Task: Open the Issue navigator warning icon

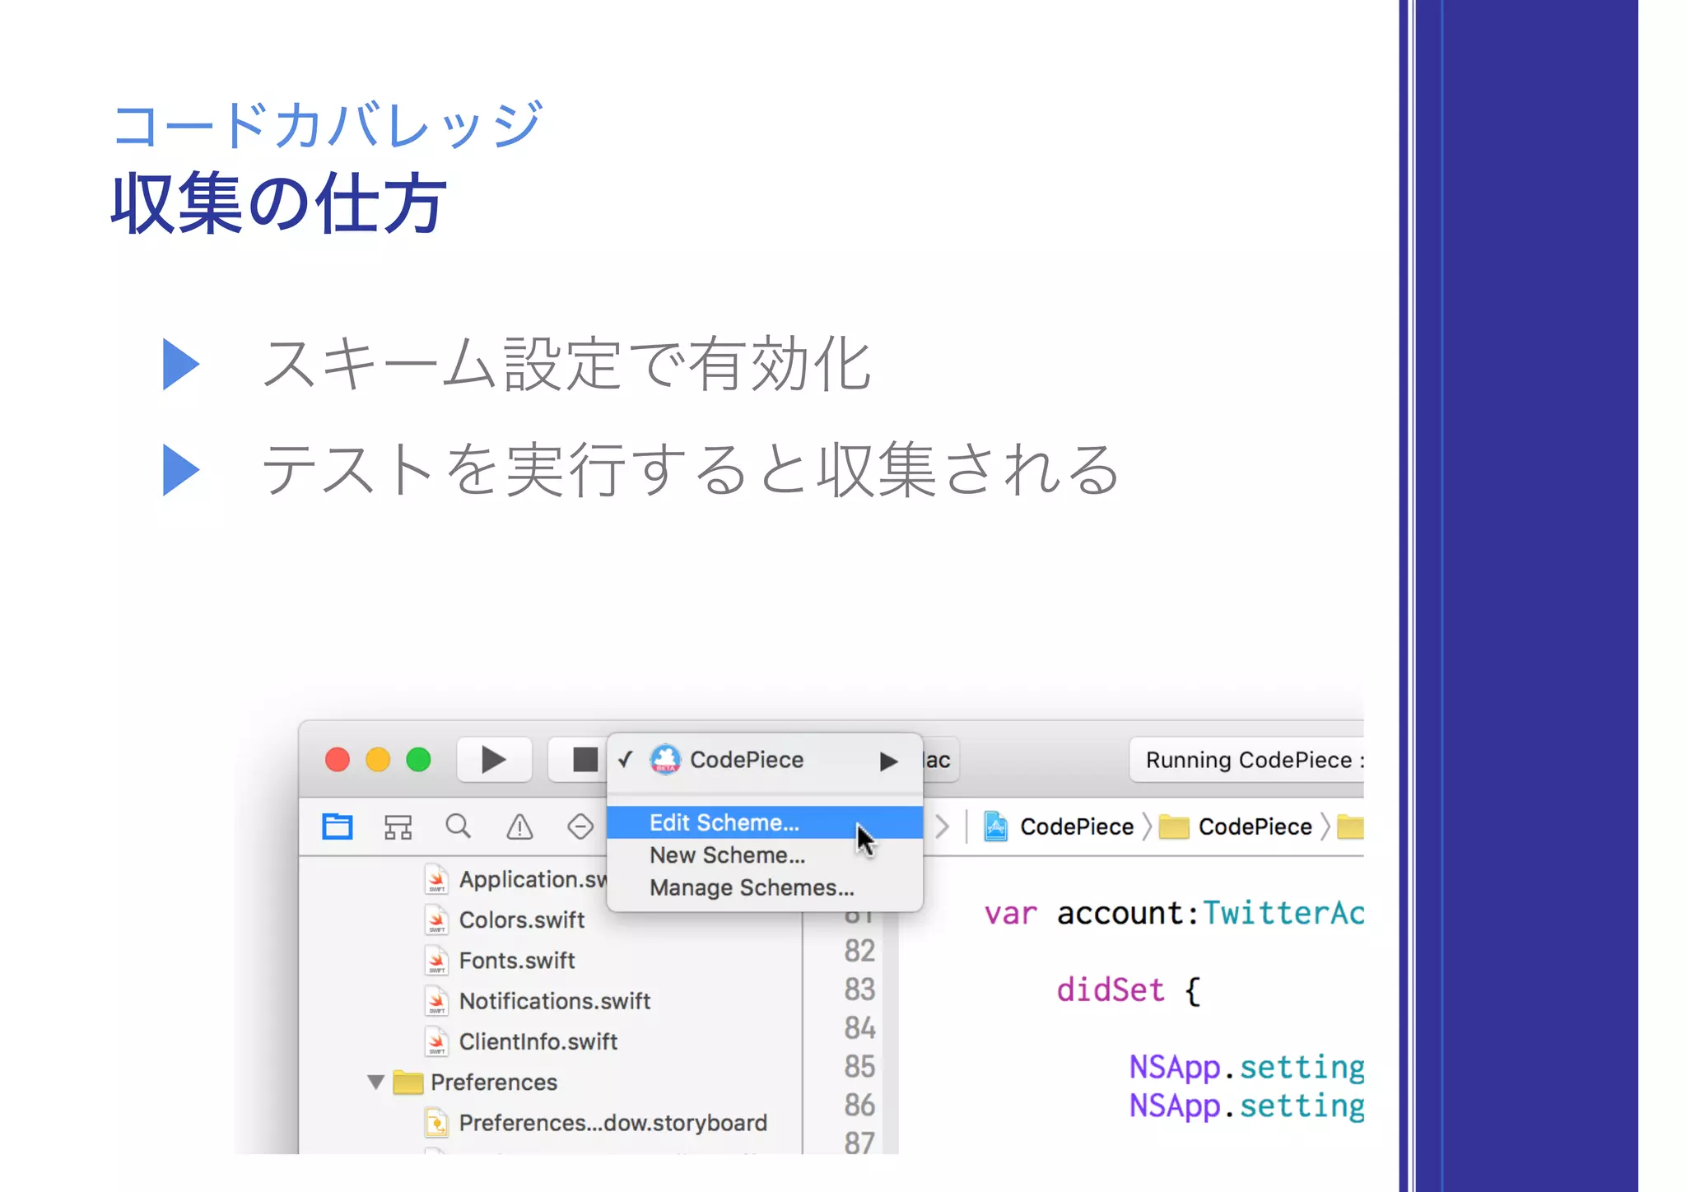Action: tap(519, 826)
